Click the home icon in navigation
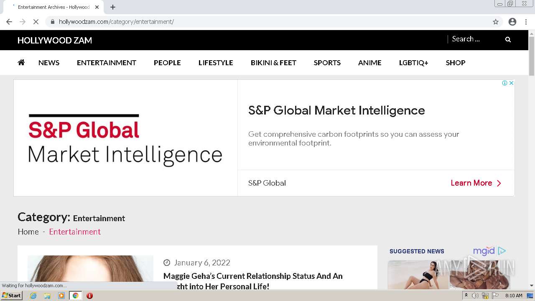535x301 pixels. tap(21, 62)
